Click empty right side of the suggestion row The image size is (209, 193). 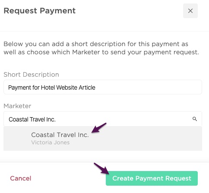(158, 138)
